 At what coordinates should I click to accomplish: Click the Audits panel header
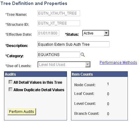tap(36, 74)
